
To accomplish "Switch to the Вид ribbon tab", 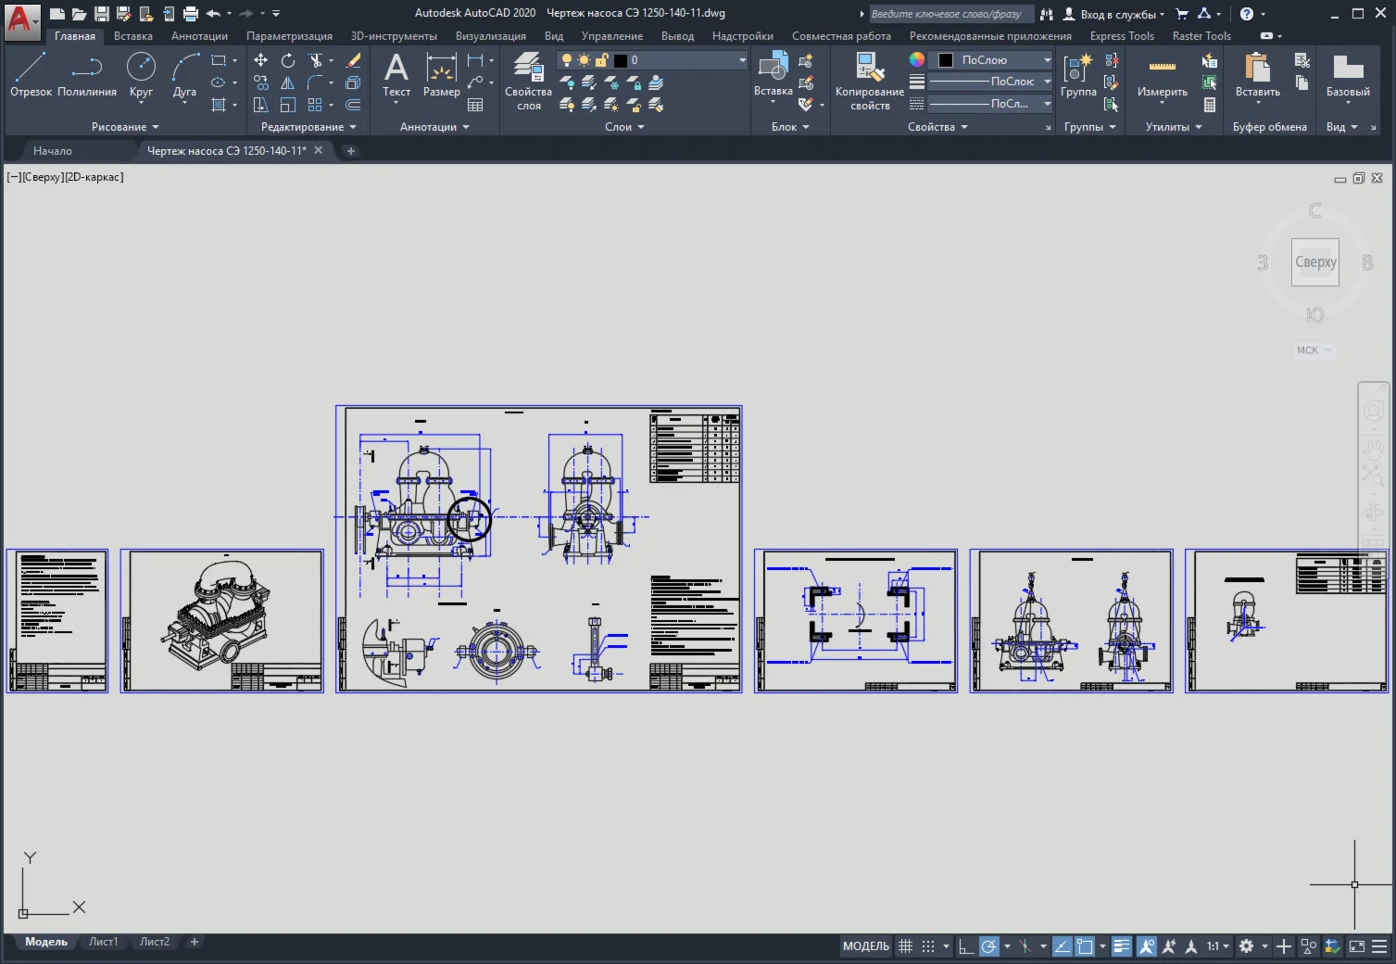I will [x=554, y=36].
